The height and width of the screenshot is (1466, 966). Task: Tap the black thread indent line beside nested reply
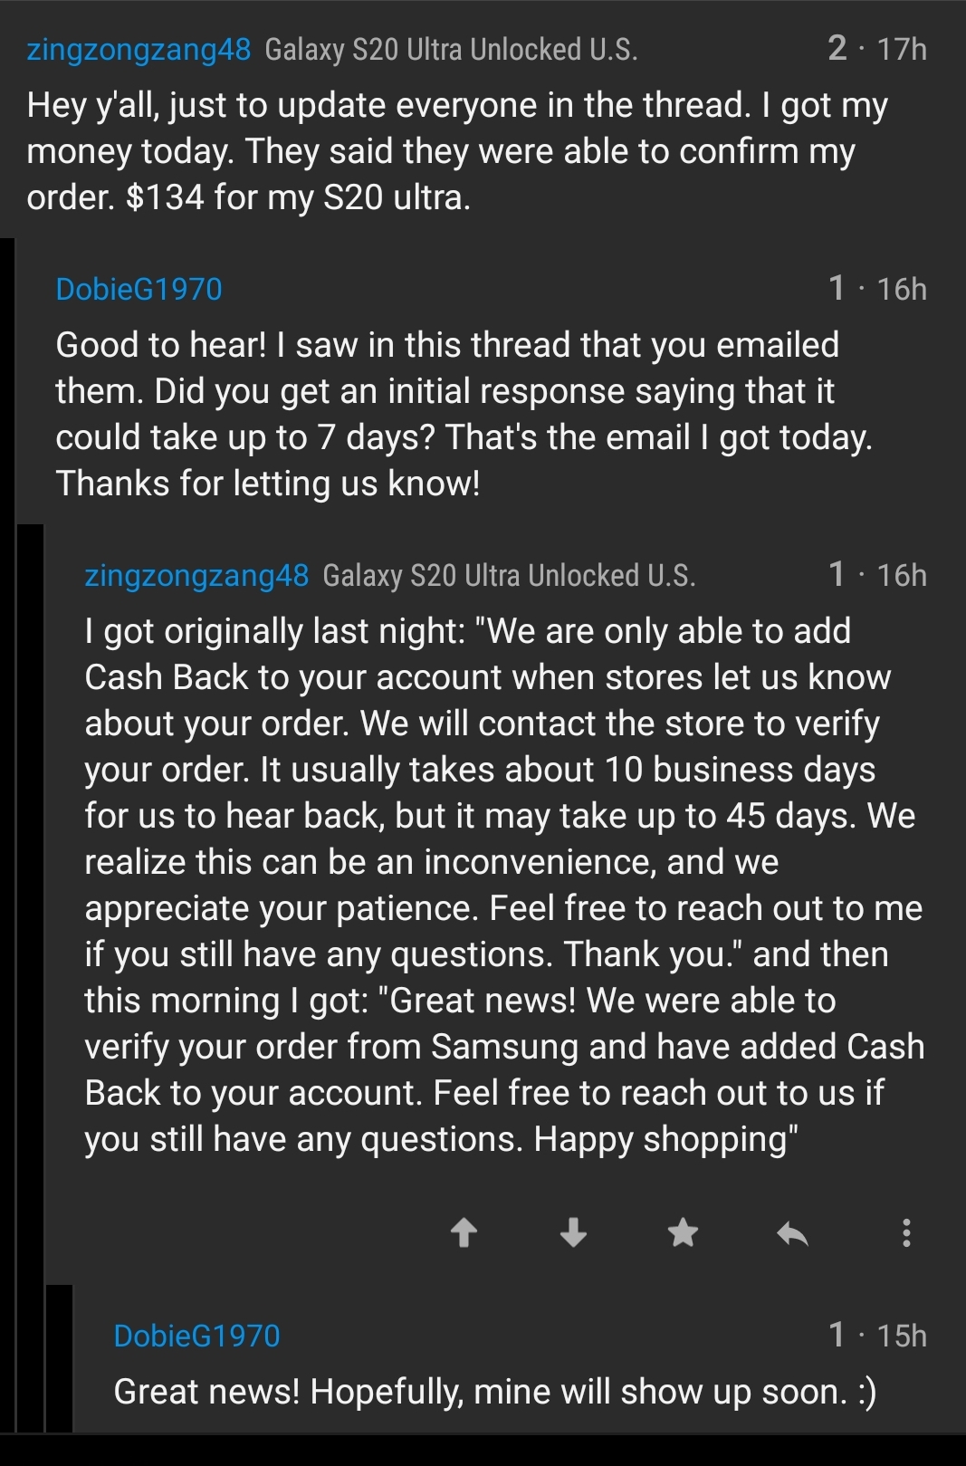(30, 978)
